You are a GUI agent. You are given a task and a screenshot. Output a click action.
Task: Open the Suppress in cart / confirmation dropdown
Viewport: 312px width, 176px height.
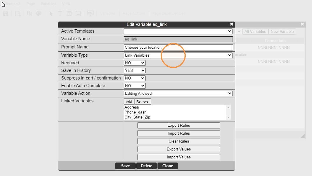(x=135, y=78)
